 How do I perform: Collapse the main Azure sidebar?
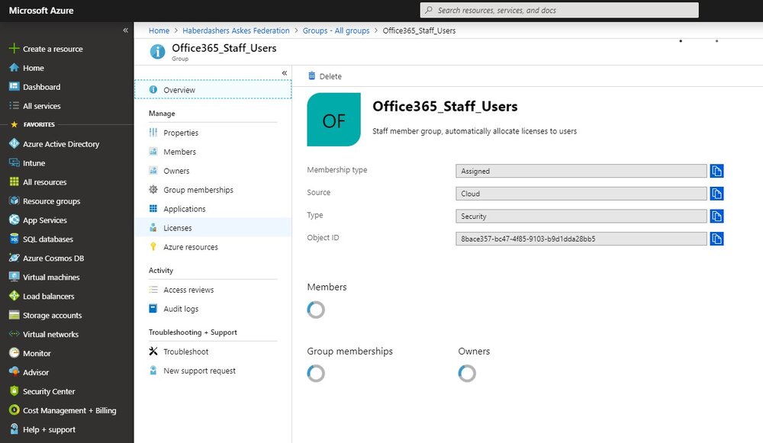point(126,30)
